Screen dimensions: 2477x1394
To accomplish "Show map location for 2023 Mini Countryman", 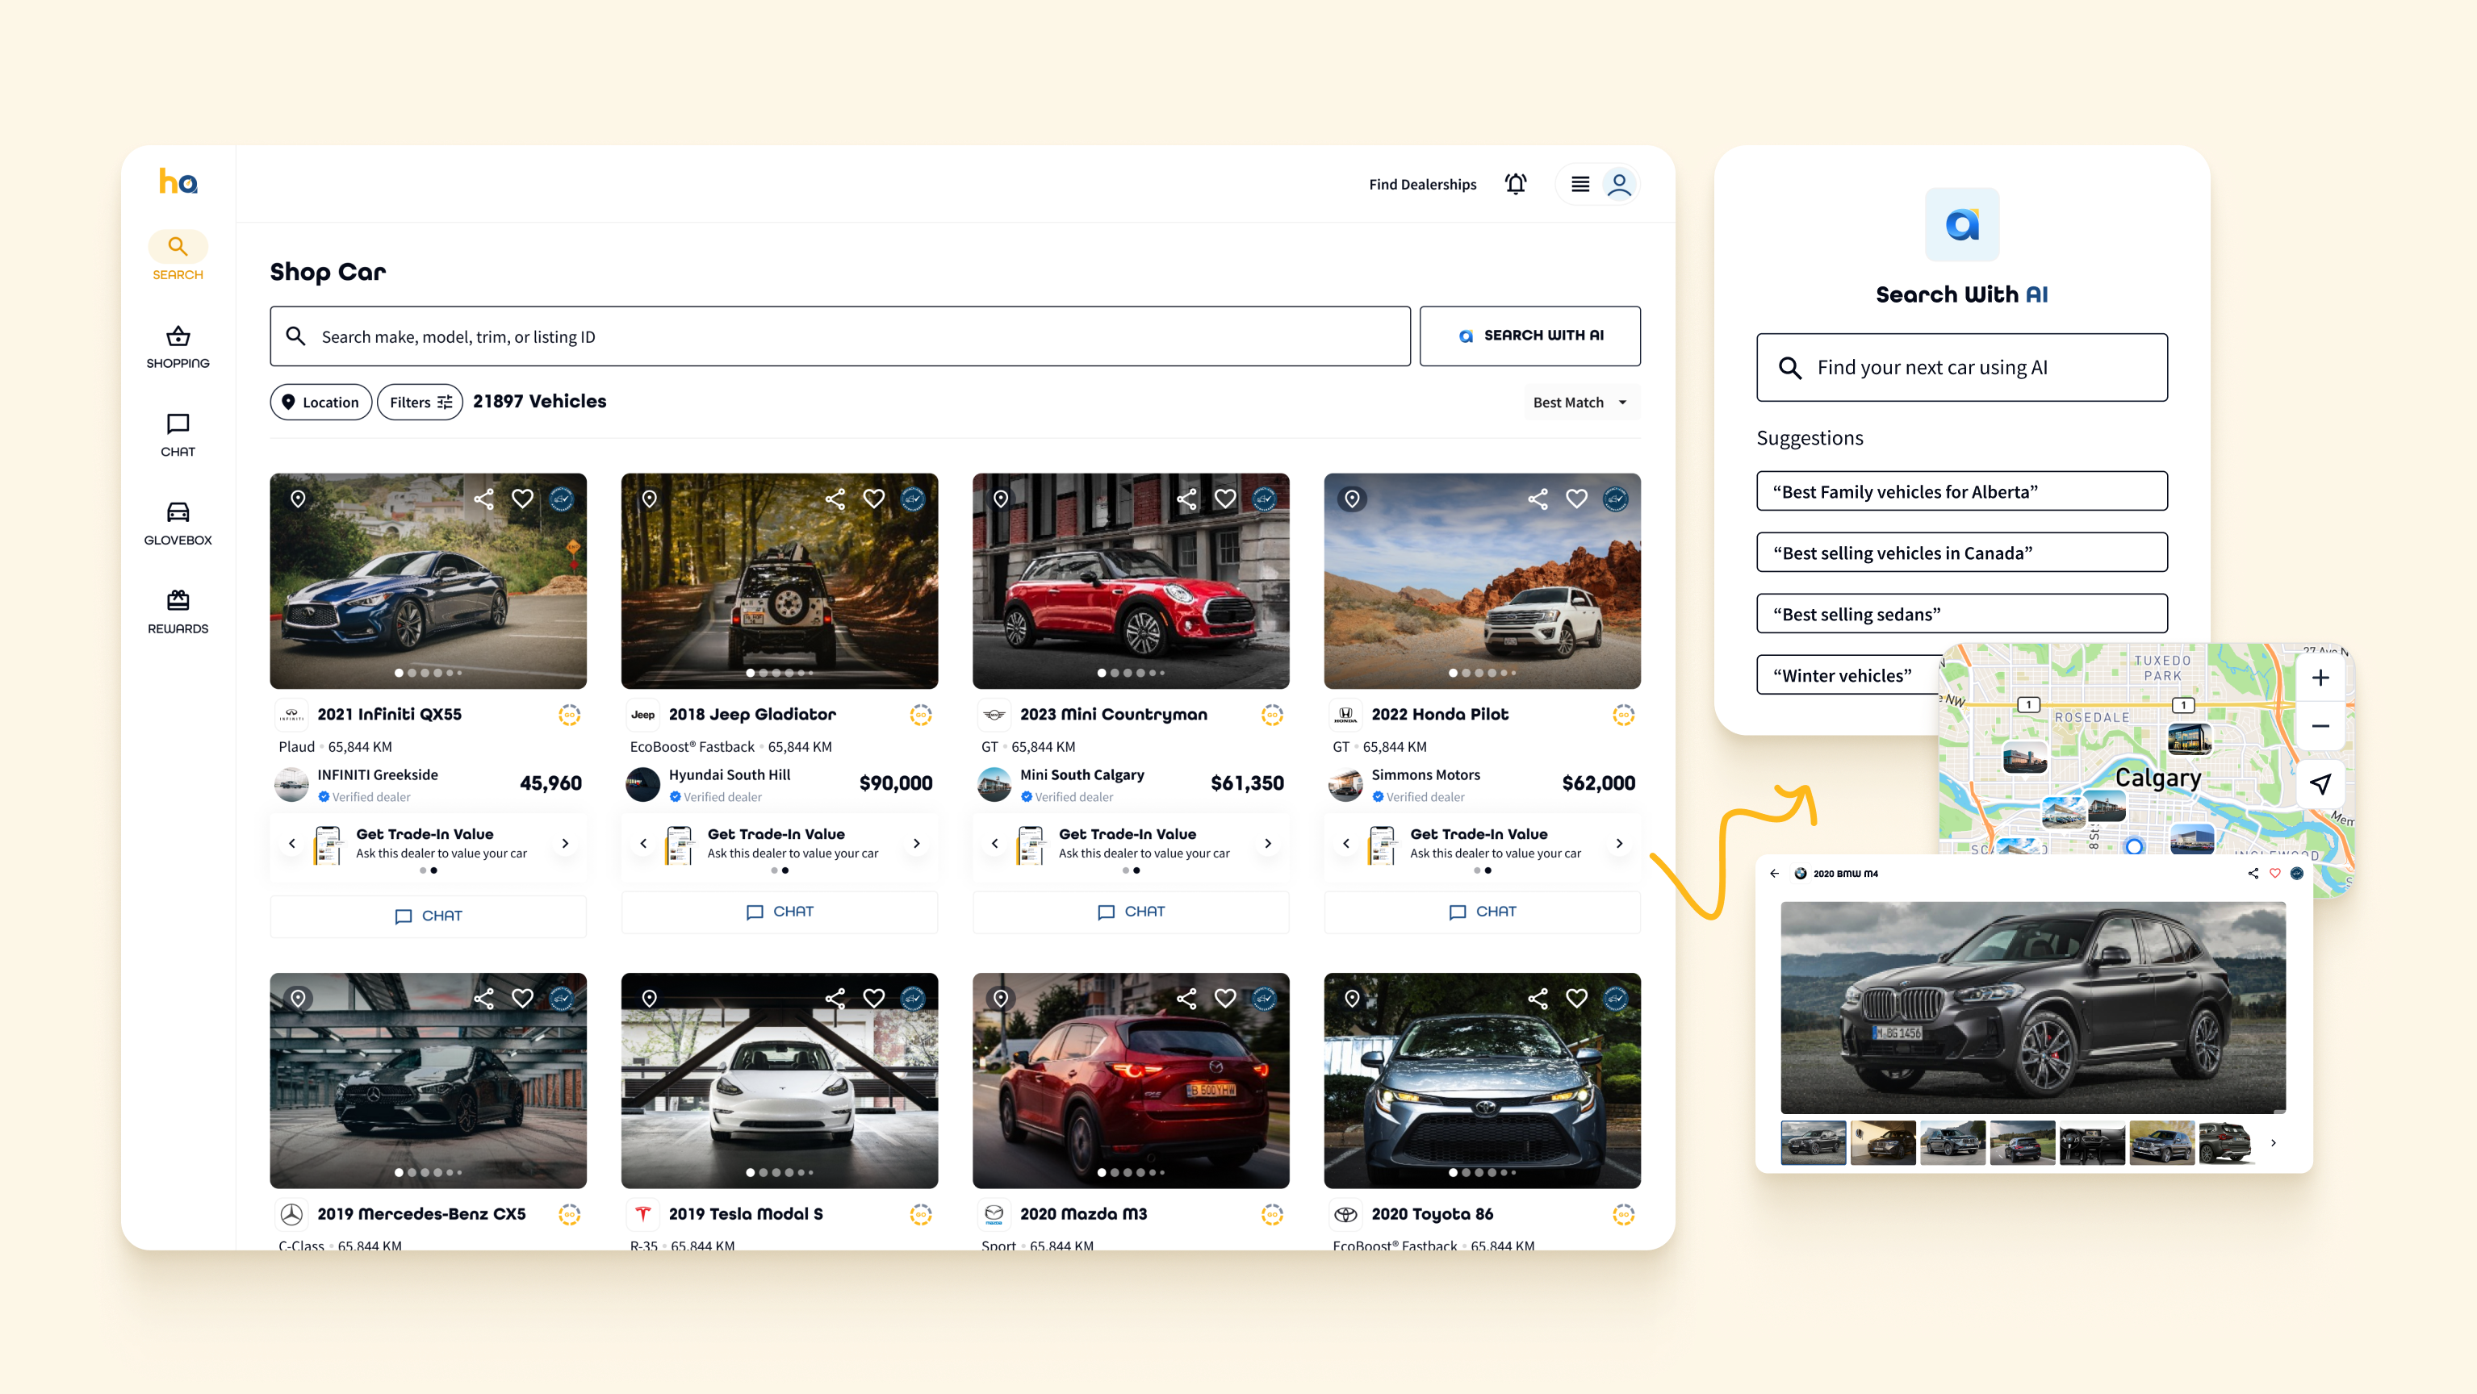I will point(1001,498).
